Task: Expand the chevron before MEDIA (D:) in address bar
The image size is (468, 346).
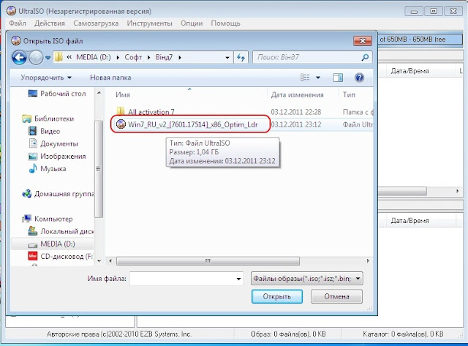Action: pos(69,57)
